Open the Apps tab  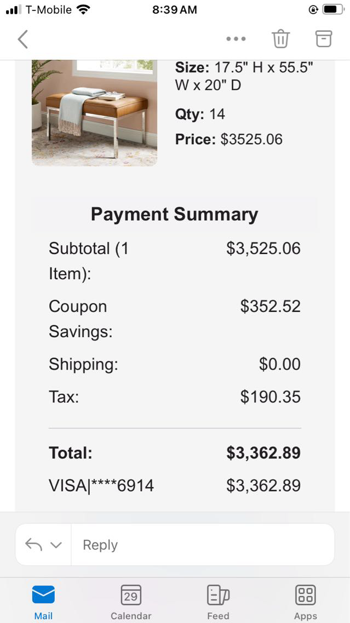[x=305, y=602]
